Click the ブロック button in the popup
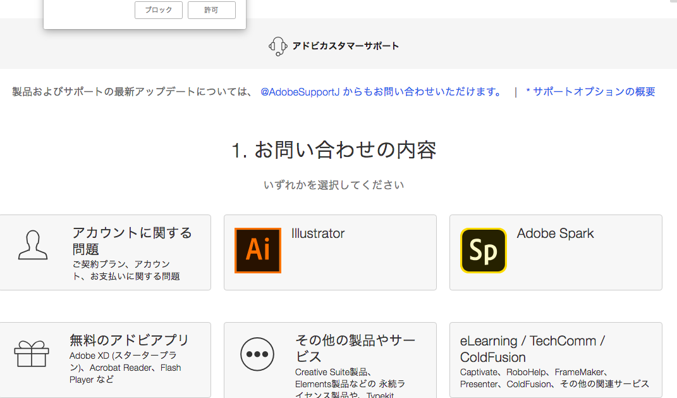 [158, 10]
